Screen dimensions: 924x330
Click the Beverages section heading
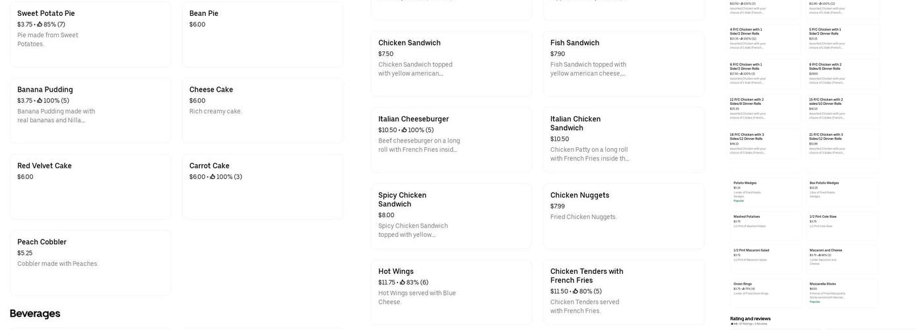(x=35, y=313)
